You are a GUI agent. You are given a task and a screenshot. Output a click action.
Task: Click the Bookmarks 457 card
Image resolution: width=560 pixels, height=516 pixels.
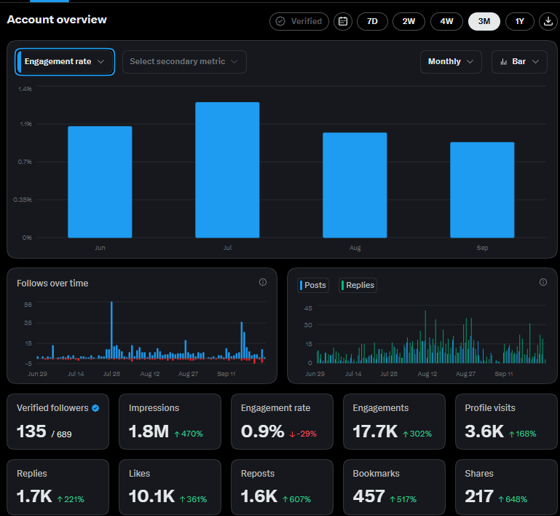pyautogui.click(x=394, y=487)
